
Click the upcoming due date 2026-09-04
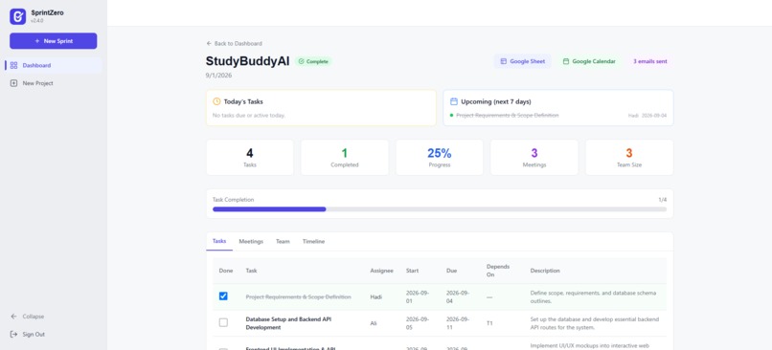[654, 115]
